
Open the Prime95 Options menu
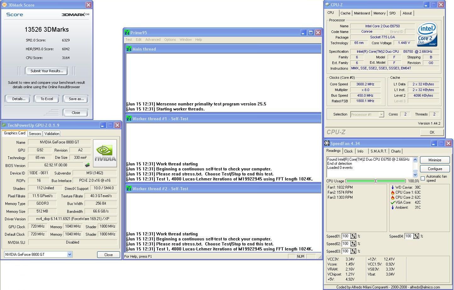170,40
